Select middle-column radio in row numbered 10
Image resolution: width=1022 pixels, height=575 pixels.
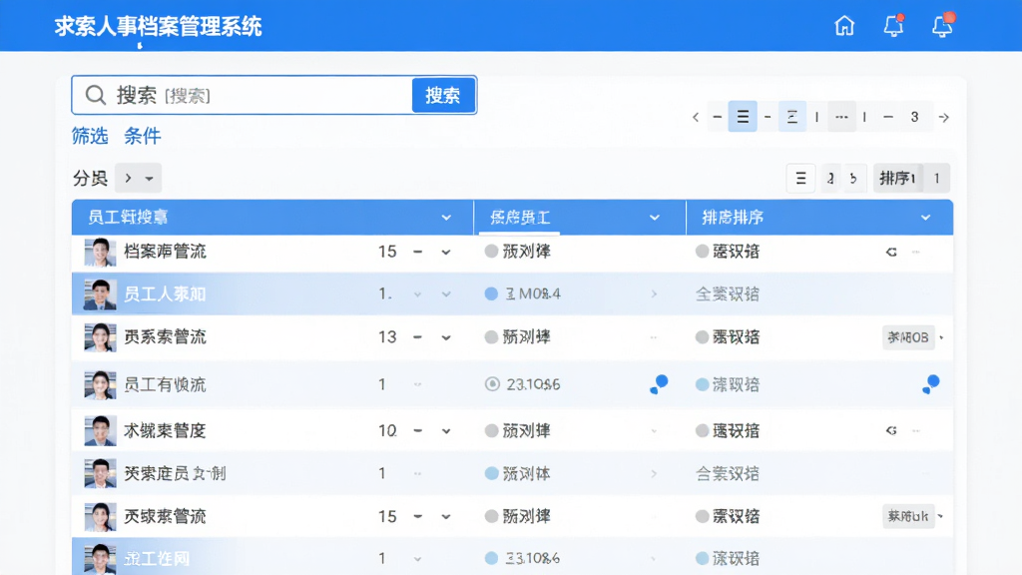tap(491, 430)
